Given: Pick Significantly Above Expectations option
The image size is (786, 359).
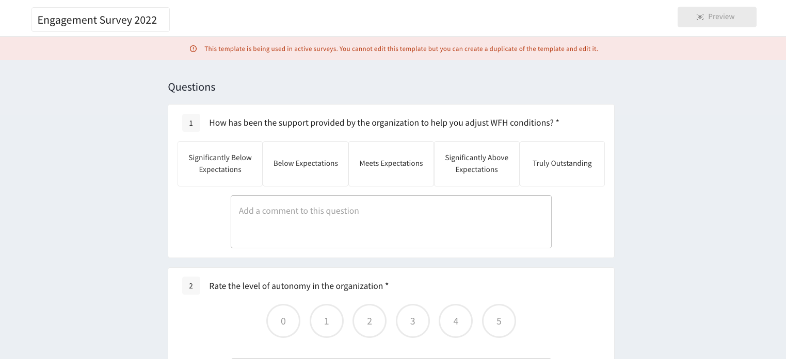Looking at the screenshot, I should pyautogui.click(x=477, y=164).
